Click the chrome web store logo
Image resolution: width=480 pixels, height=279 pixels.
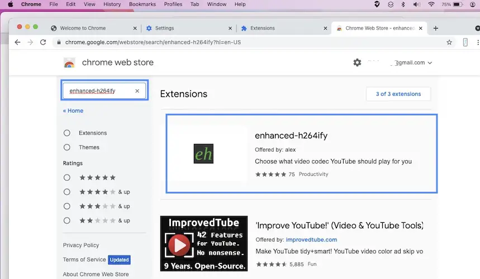[x=69, y=62]
